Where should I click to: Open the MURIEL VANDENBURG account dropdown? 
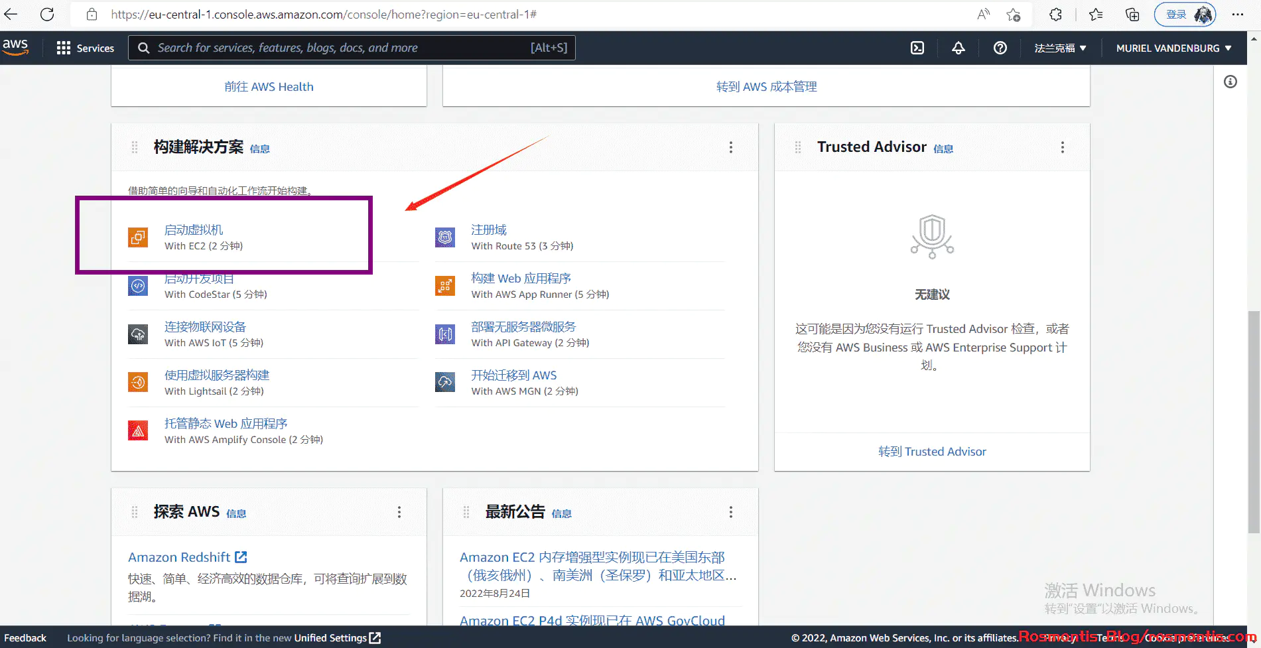pos(1173,48)
